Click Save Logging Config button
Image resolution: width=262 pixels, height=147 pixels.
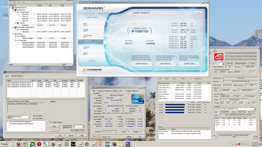pos(77,130)
